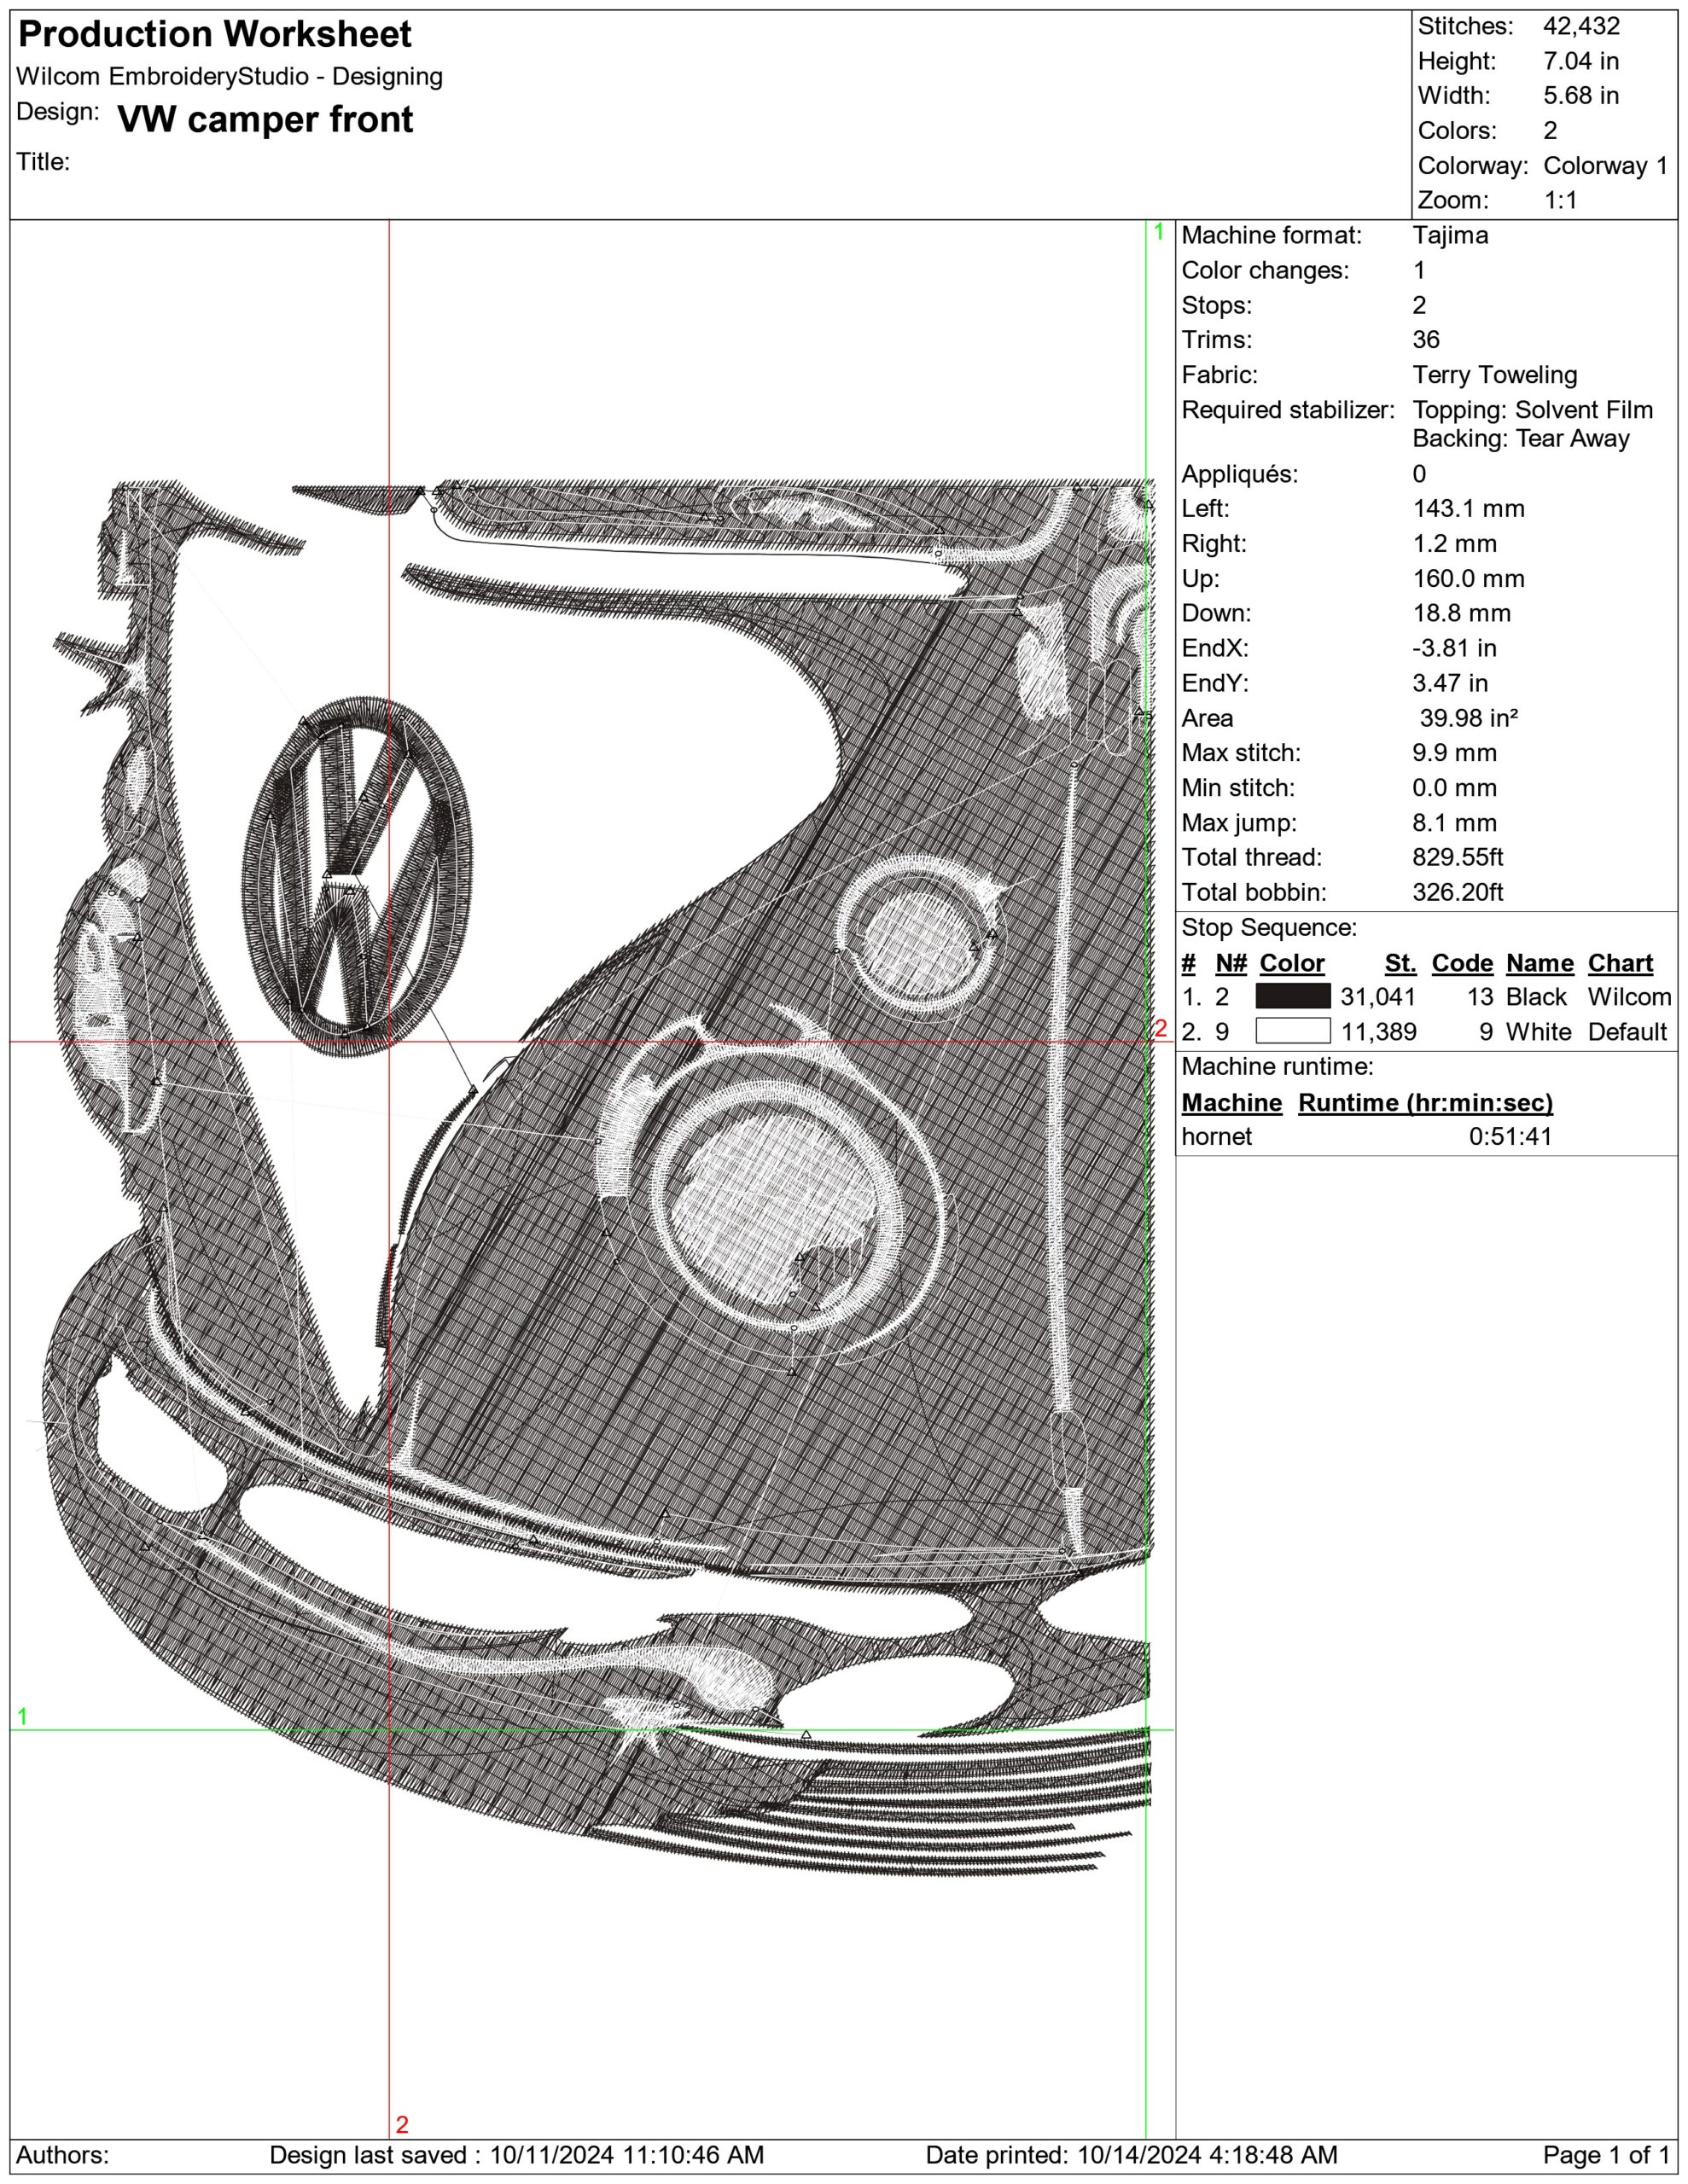Click the height value '7.04 in'
Viewport: 1688px width, 2184px height.
tap(1581, 61)
